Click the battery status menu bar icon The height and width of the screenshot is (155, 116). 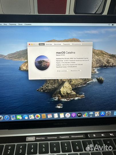(x=113, y=25)
